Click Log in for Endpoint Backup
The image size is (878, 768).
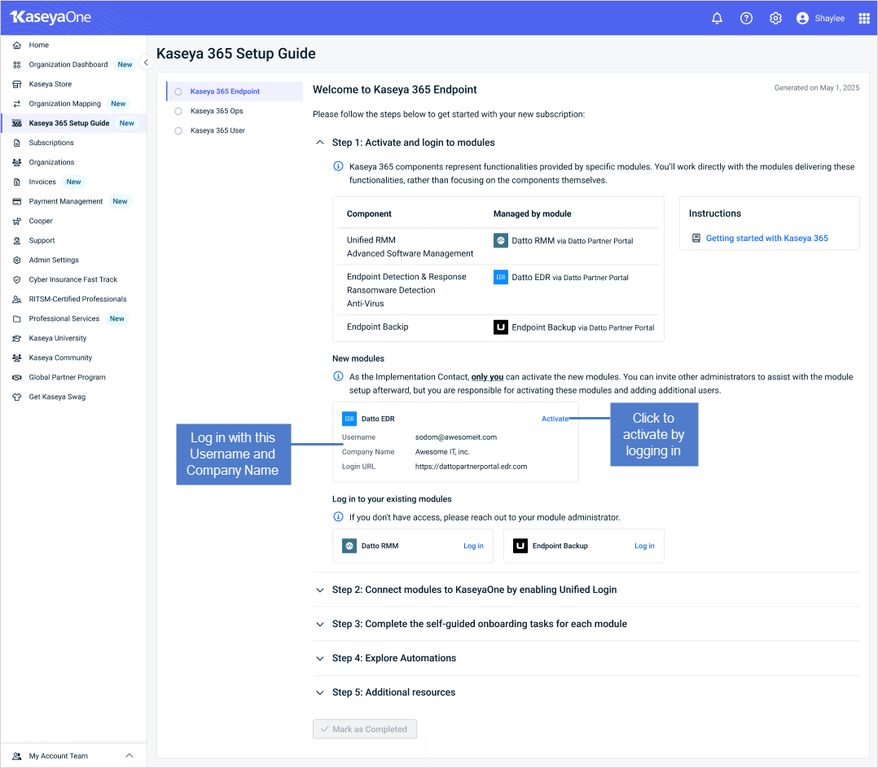[x=644, y=546]
